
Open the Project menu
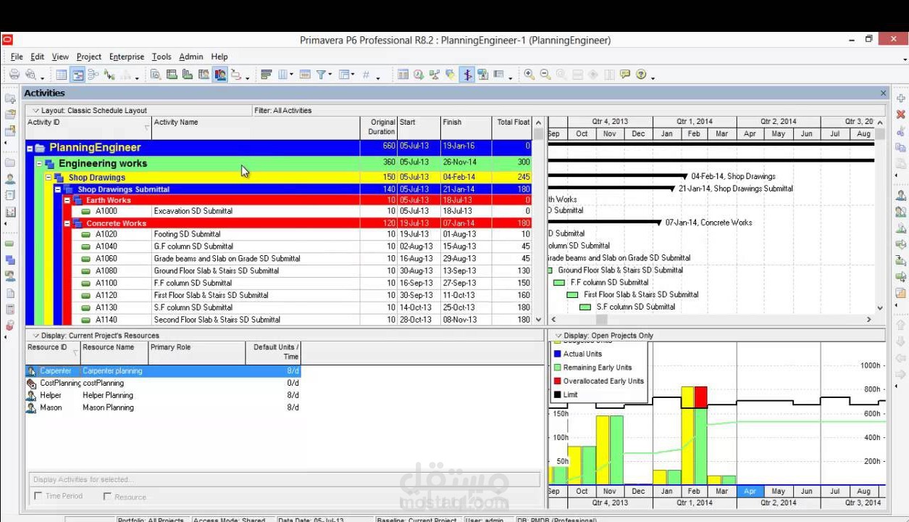pyautogui.click(x=89, y=57)
